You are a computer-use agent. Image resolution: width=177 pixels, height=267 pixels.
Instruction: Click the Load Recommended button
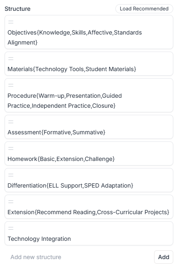pos(144,9)
